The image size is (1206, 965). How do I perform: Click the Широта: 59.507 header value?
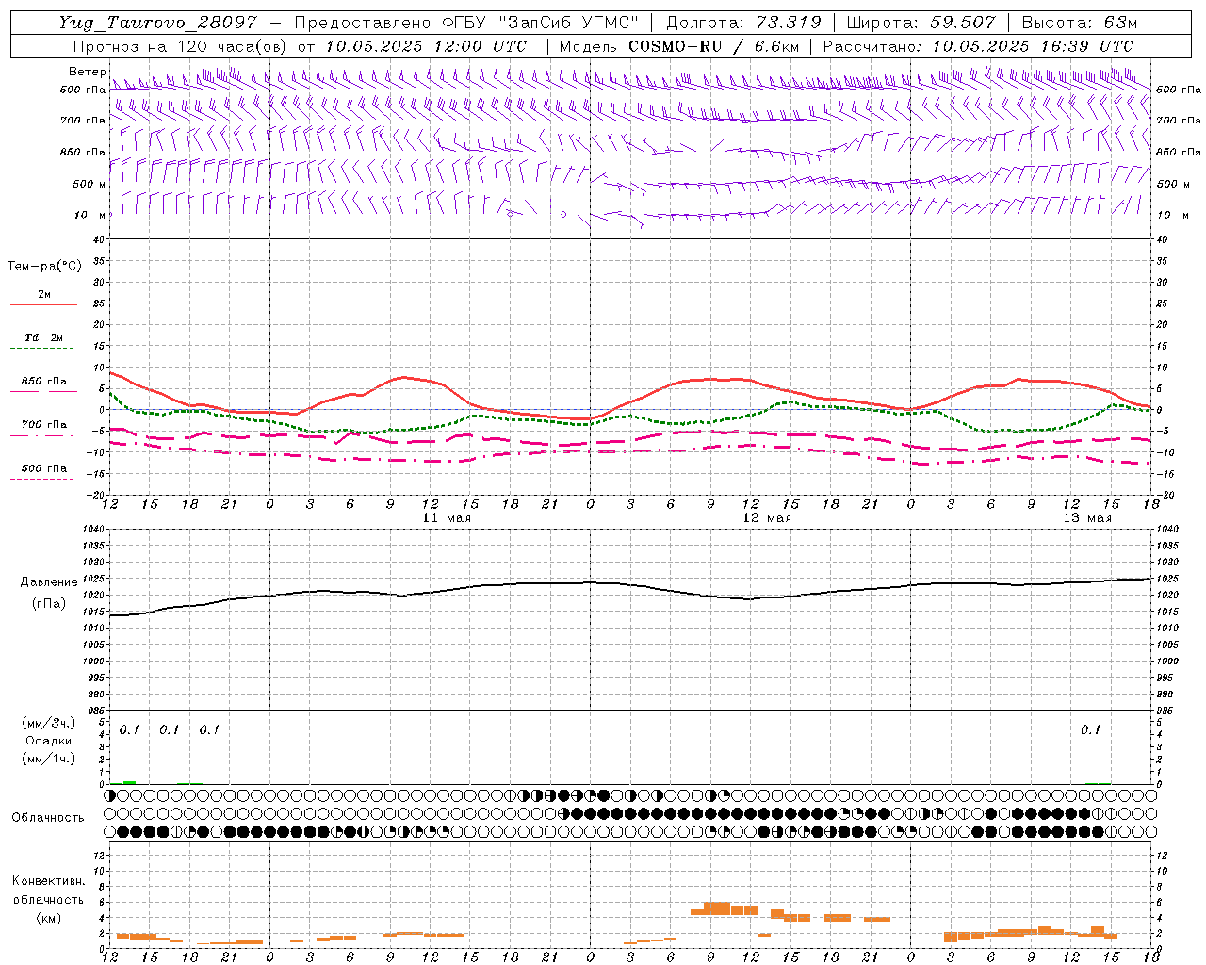(921, 23)
